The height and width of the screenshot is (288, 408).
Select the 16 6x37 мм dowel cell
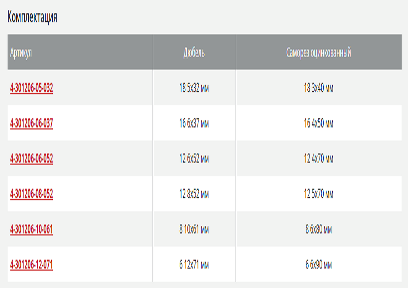point(194,124)
